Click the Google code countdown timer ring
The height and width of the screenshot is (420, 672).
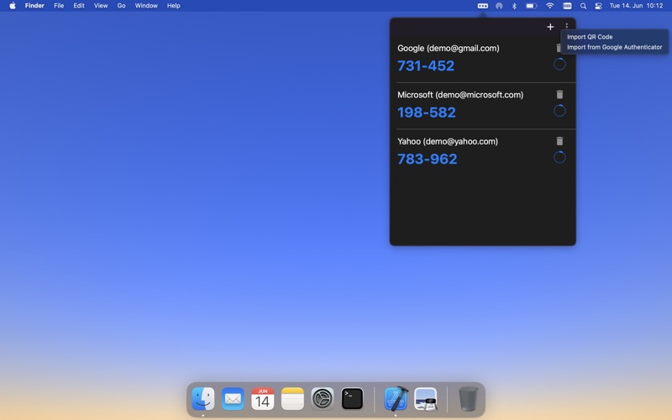coord(559,64)
